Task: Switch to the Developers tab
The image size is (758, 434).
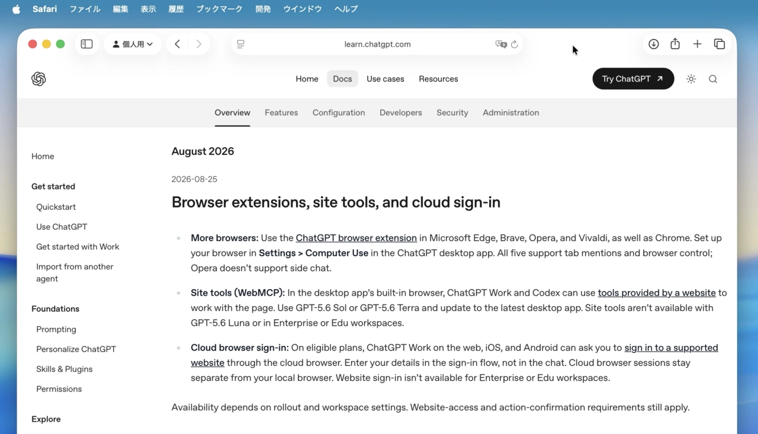Action: pyautogui.click(x=401, y=112)
